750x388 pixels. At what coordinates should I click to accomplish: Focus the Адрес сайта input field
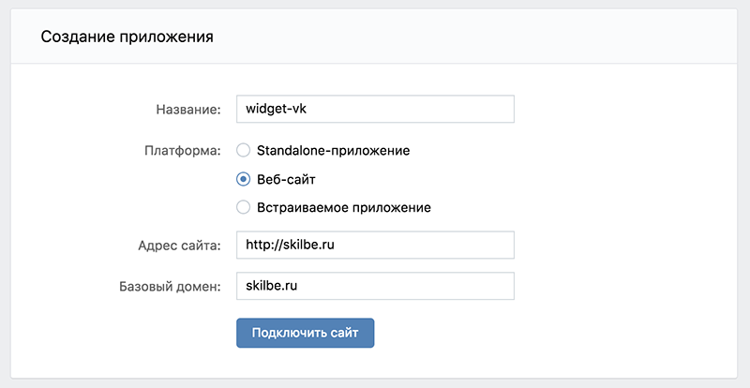coord(375,246)
